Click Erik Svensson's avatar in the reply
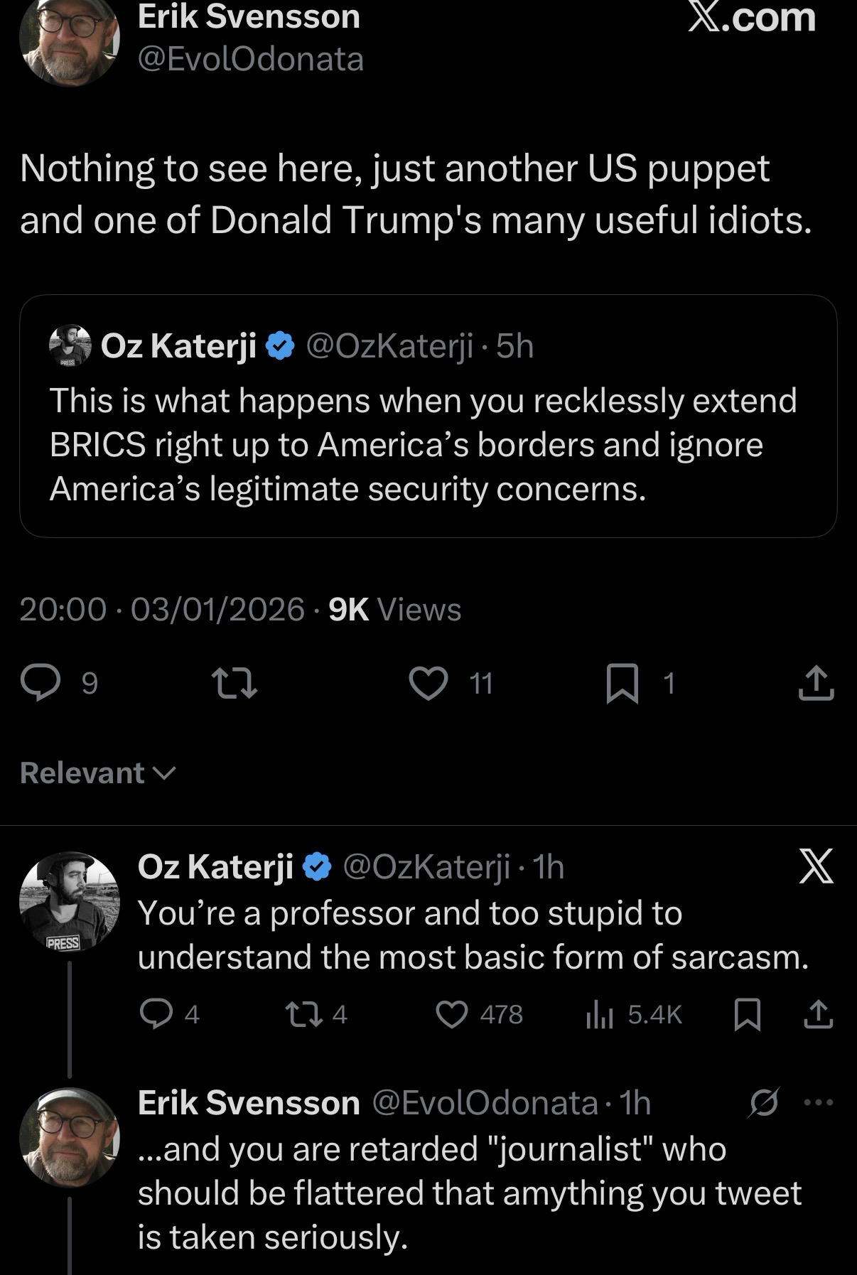This screenshot has height=1275, width=857. click(x=69, y=1137)
